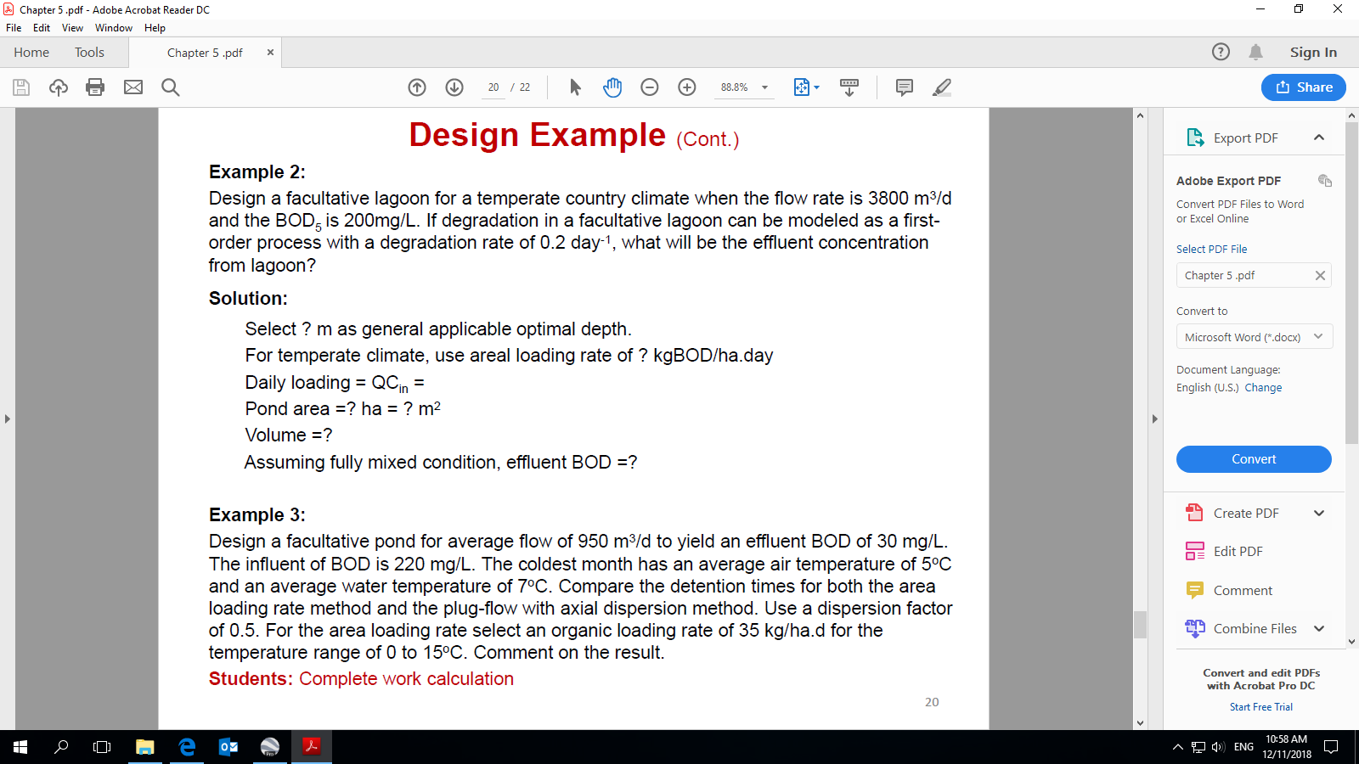Click the Zoom out minus icon
1359x764 pixels.
click(x=650, y=87)
